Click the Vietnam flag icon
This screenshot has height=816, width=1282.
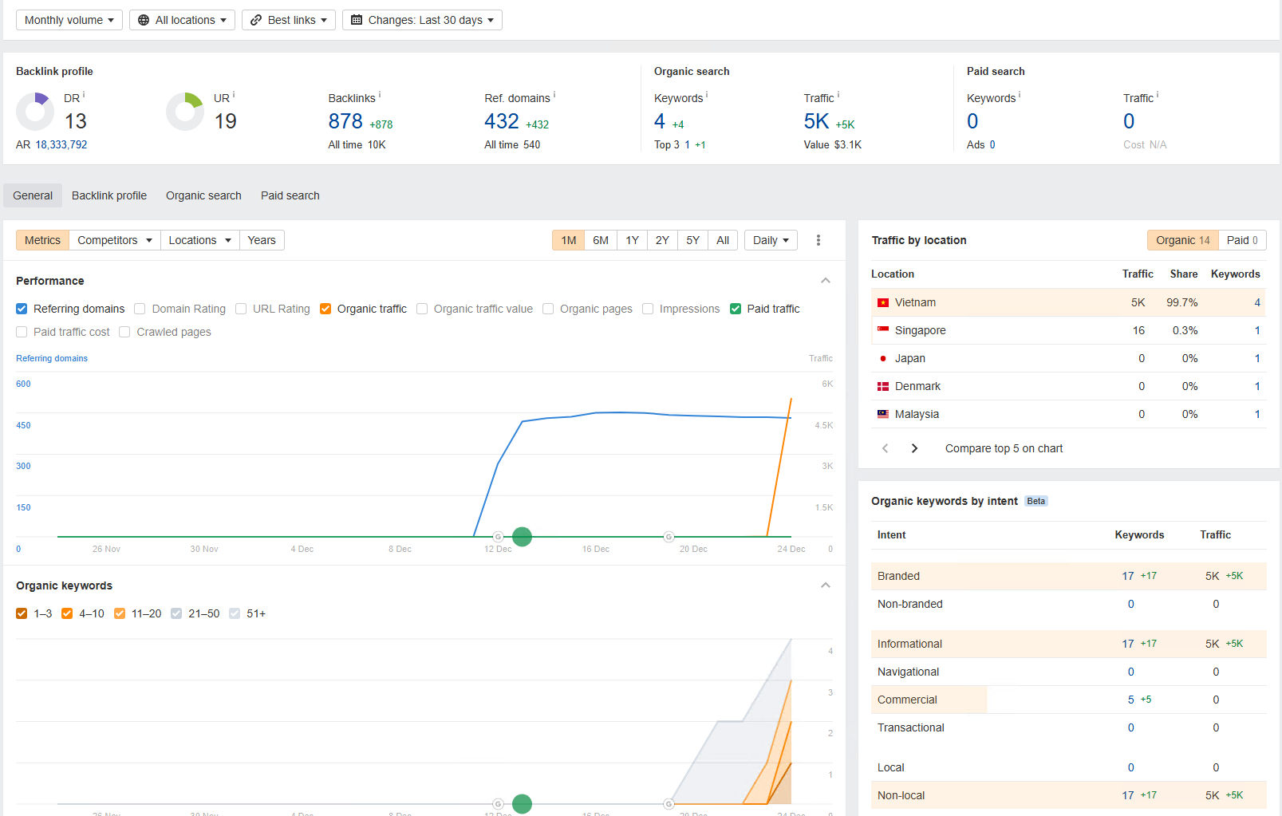click(x=883, y=302)
